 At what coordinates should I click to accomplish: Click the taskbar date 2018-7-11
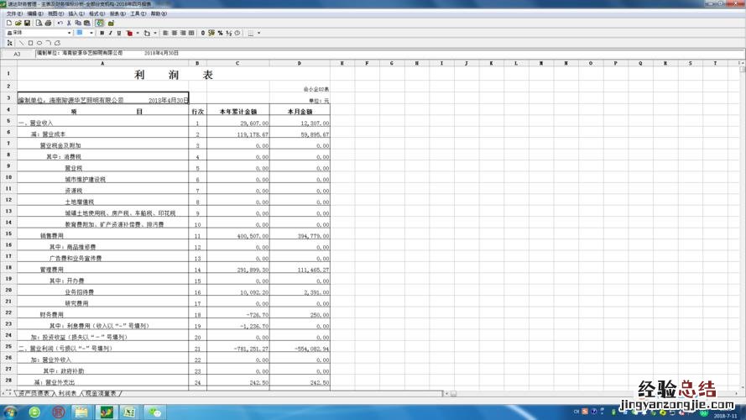[x=725, y=416]
